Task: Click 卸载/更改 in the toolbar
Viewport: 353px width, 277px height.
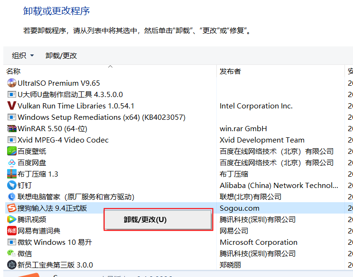Action: (x=61, y=56)
